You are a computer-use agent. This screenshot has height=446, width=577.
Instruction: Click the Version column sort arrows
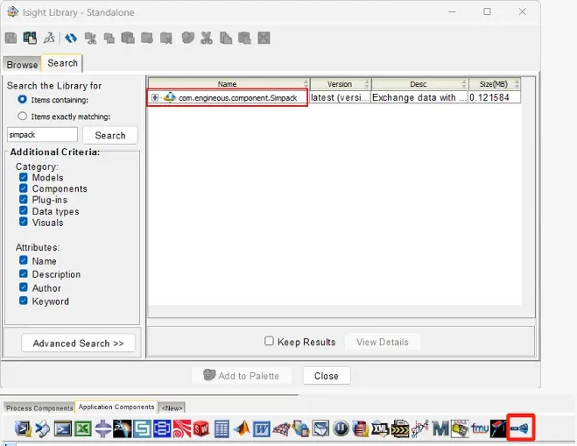point(367,84)
